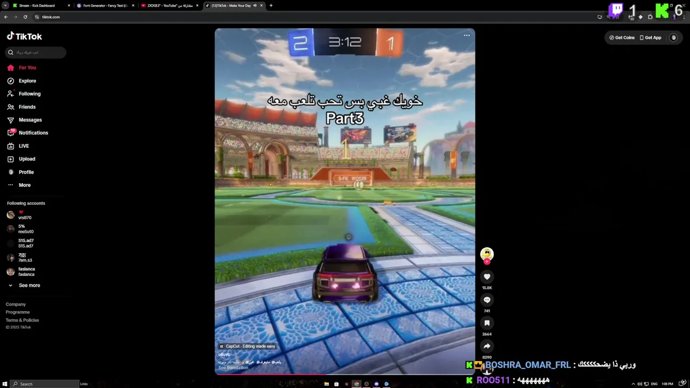The width and height of the screenshot is (690, 388).
Task: Open the Friends page
Action: pyautogui.click(x=27, y=107)
